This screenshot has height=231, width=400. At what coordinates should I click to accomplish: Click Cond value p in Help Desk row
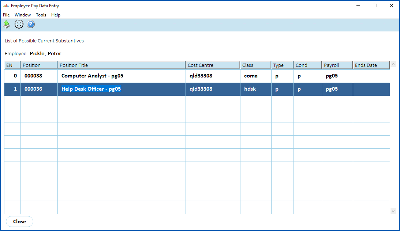tap(308, 89)
